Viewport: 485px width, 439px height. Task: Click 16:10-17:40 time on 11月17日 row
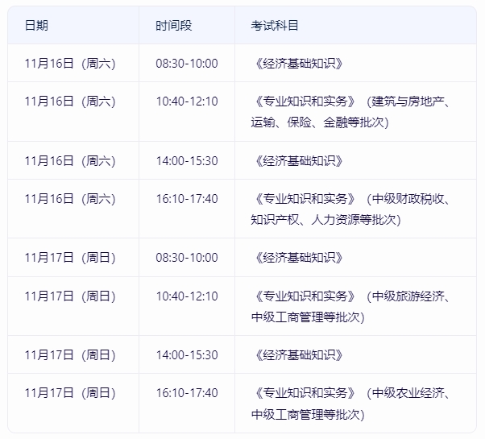(187, 392)
